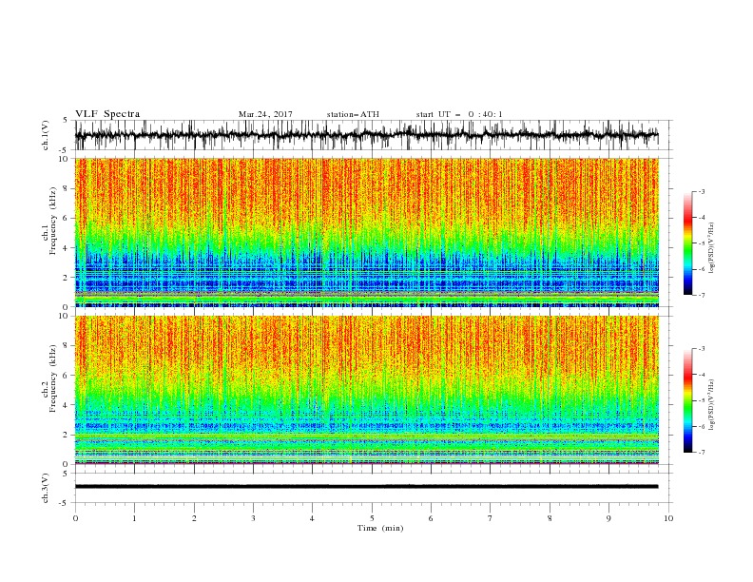Click the '1' tick on the time axis
Screen dimensions: 753x582
(134, 518)
